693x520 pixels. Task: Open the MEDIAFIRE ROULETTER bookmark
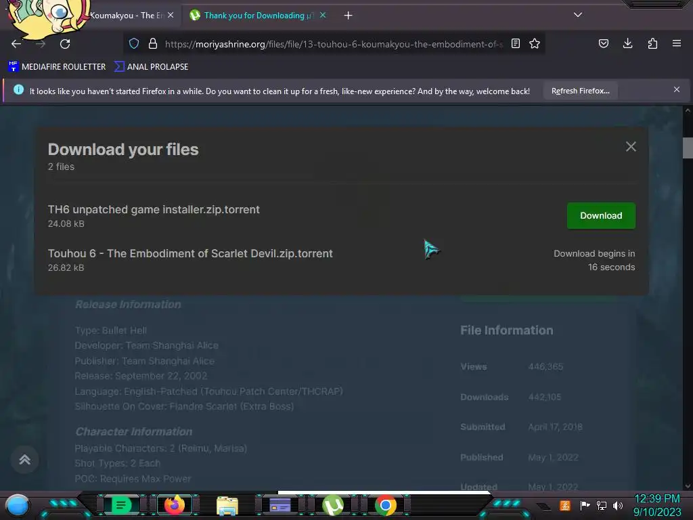click(x=57, y=67)
